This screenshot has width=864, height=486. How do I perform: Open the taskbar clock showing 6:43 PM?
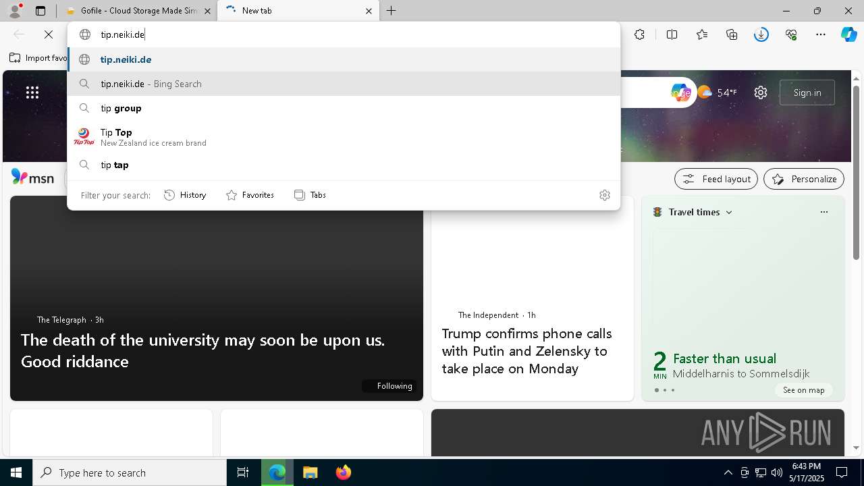click(x=807, y=473)
